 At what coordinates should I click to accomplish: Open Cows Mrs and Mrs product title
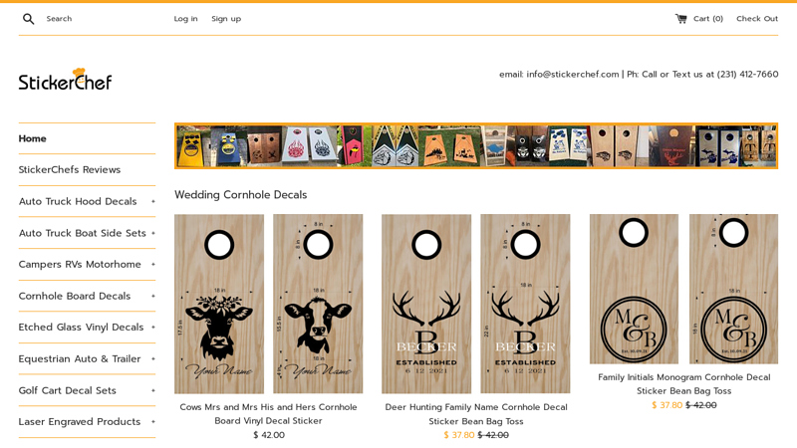[x=268, y=414]
